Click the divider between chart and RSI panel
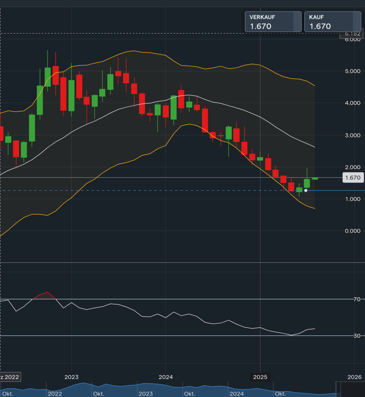365x397 pixels. (182, 262)
